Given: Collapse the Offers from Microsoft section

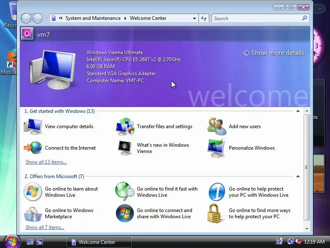Looking at the screenshot, I should (298, 176).
